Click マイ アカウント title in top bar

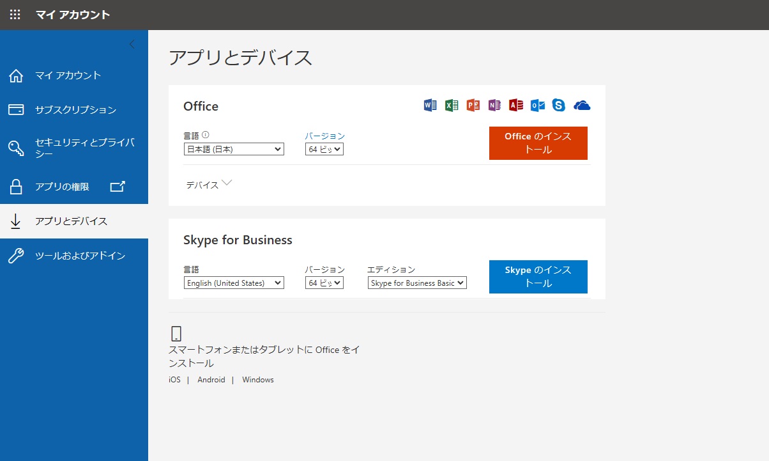point(73,15)
